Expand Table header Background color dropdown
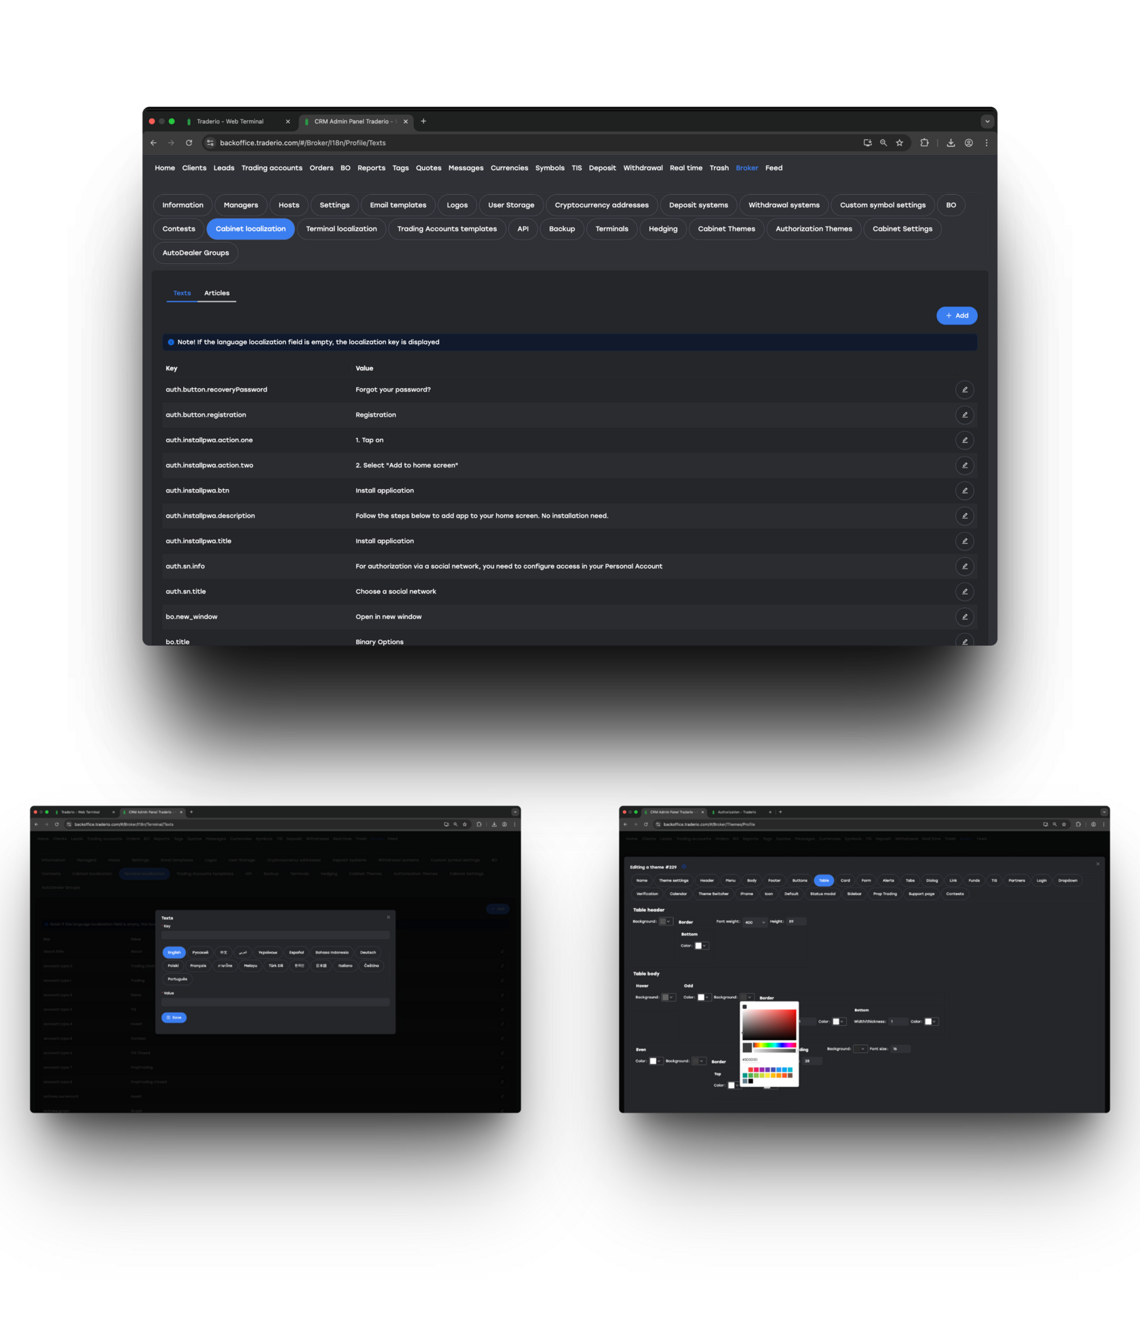Image resolution: width=1140 pixels, height=1319 pixels. click(666, 921)
